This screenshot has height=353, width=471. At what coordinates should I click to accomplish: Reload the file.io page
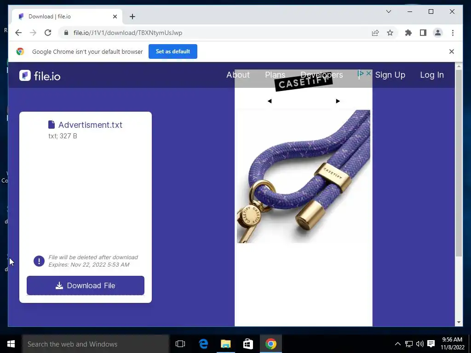coord(48,33)
